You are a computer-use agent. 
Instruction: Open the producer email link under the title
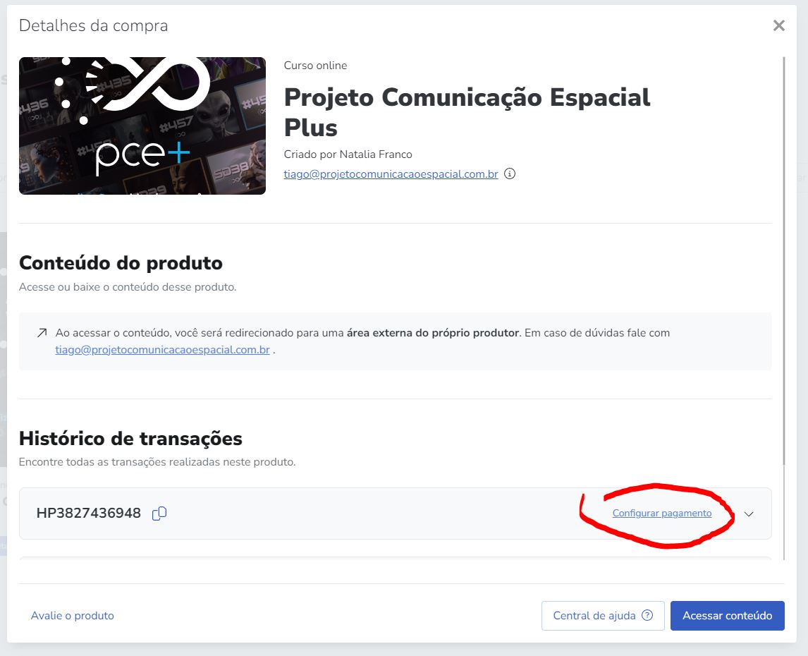pyautogui.click(x=391, y=174)
